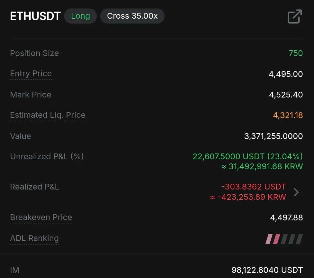
Task: Show ADL Ranking label explanation
Action: [34, 238]
